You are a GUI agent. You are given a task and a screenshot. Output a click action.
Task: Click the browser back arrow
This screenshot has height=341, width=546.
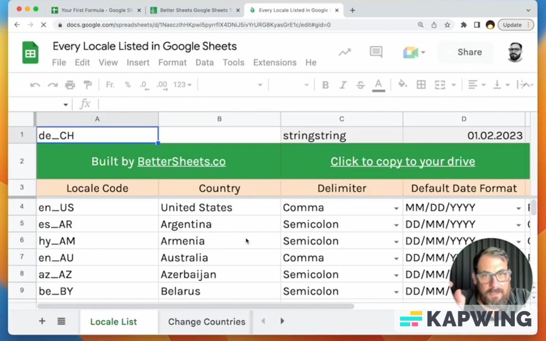17,25
